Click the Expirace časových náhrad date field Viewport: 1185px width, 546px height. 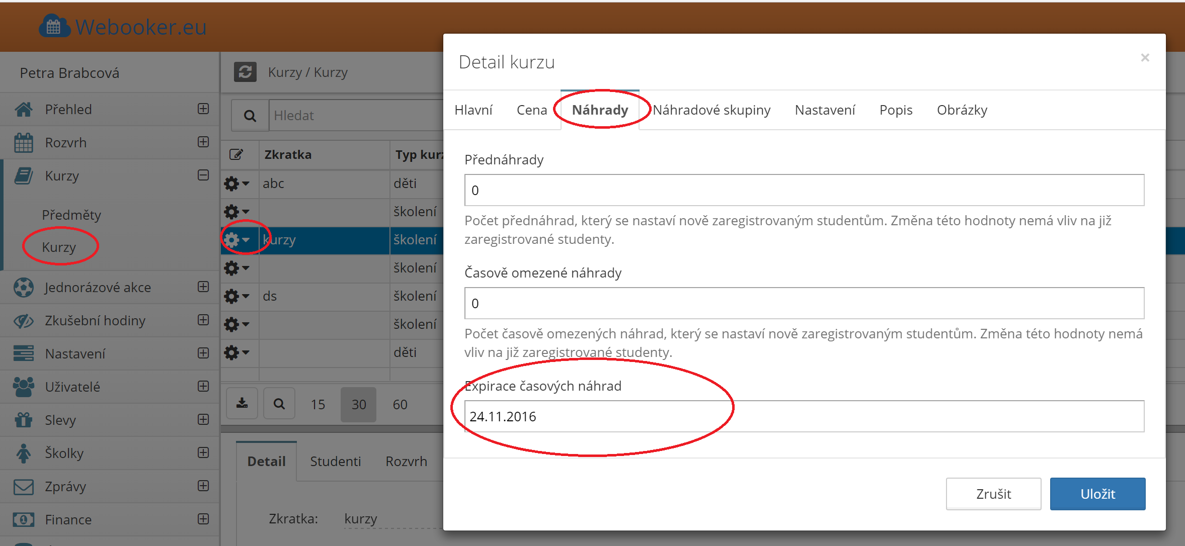804,416
